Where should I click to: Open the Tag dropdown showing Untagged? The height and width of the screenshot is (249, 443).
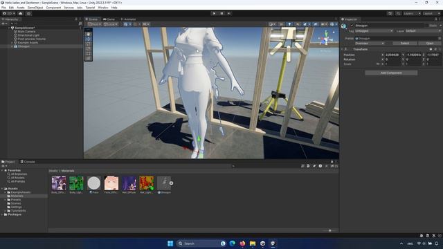[x=374, y=30]
